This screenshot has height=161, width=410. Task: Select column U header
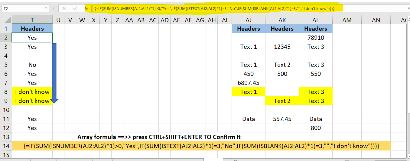pos(58,20)
